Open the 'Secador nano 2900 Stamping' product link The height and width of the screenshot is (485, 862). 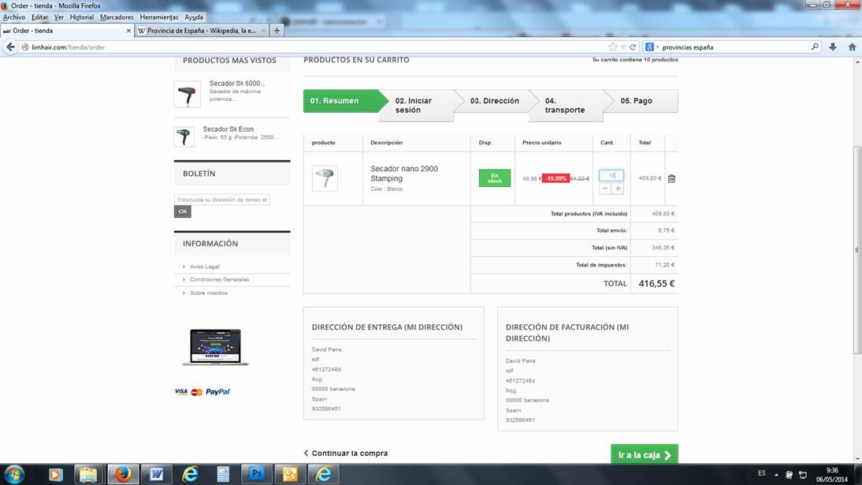tap(404, 173)
